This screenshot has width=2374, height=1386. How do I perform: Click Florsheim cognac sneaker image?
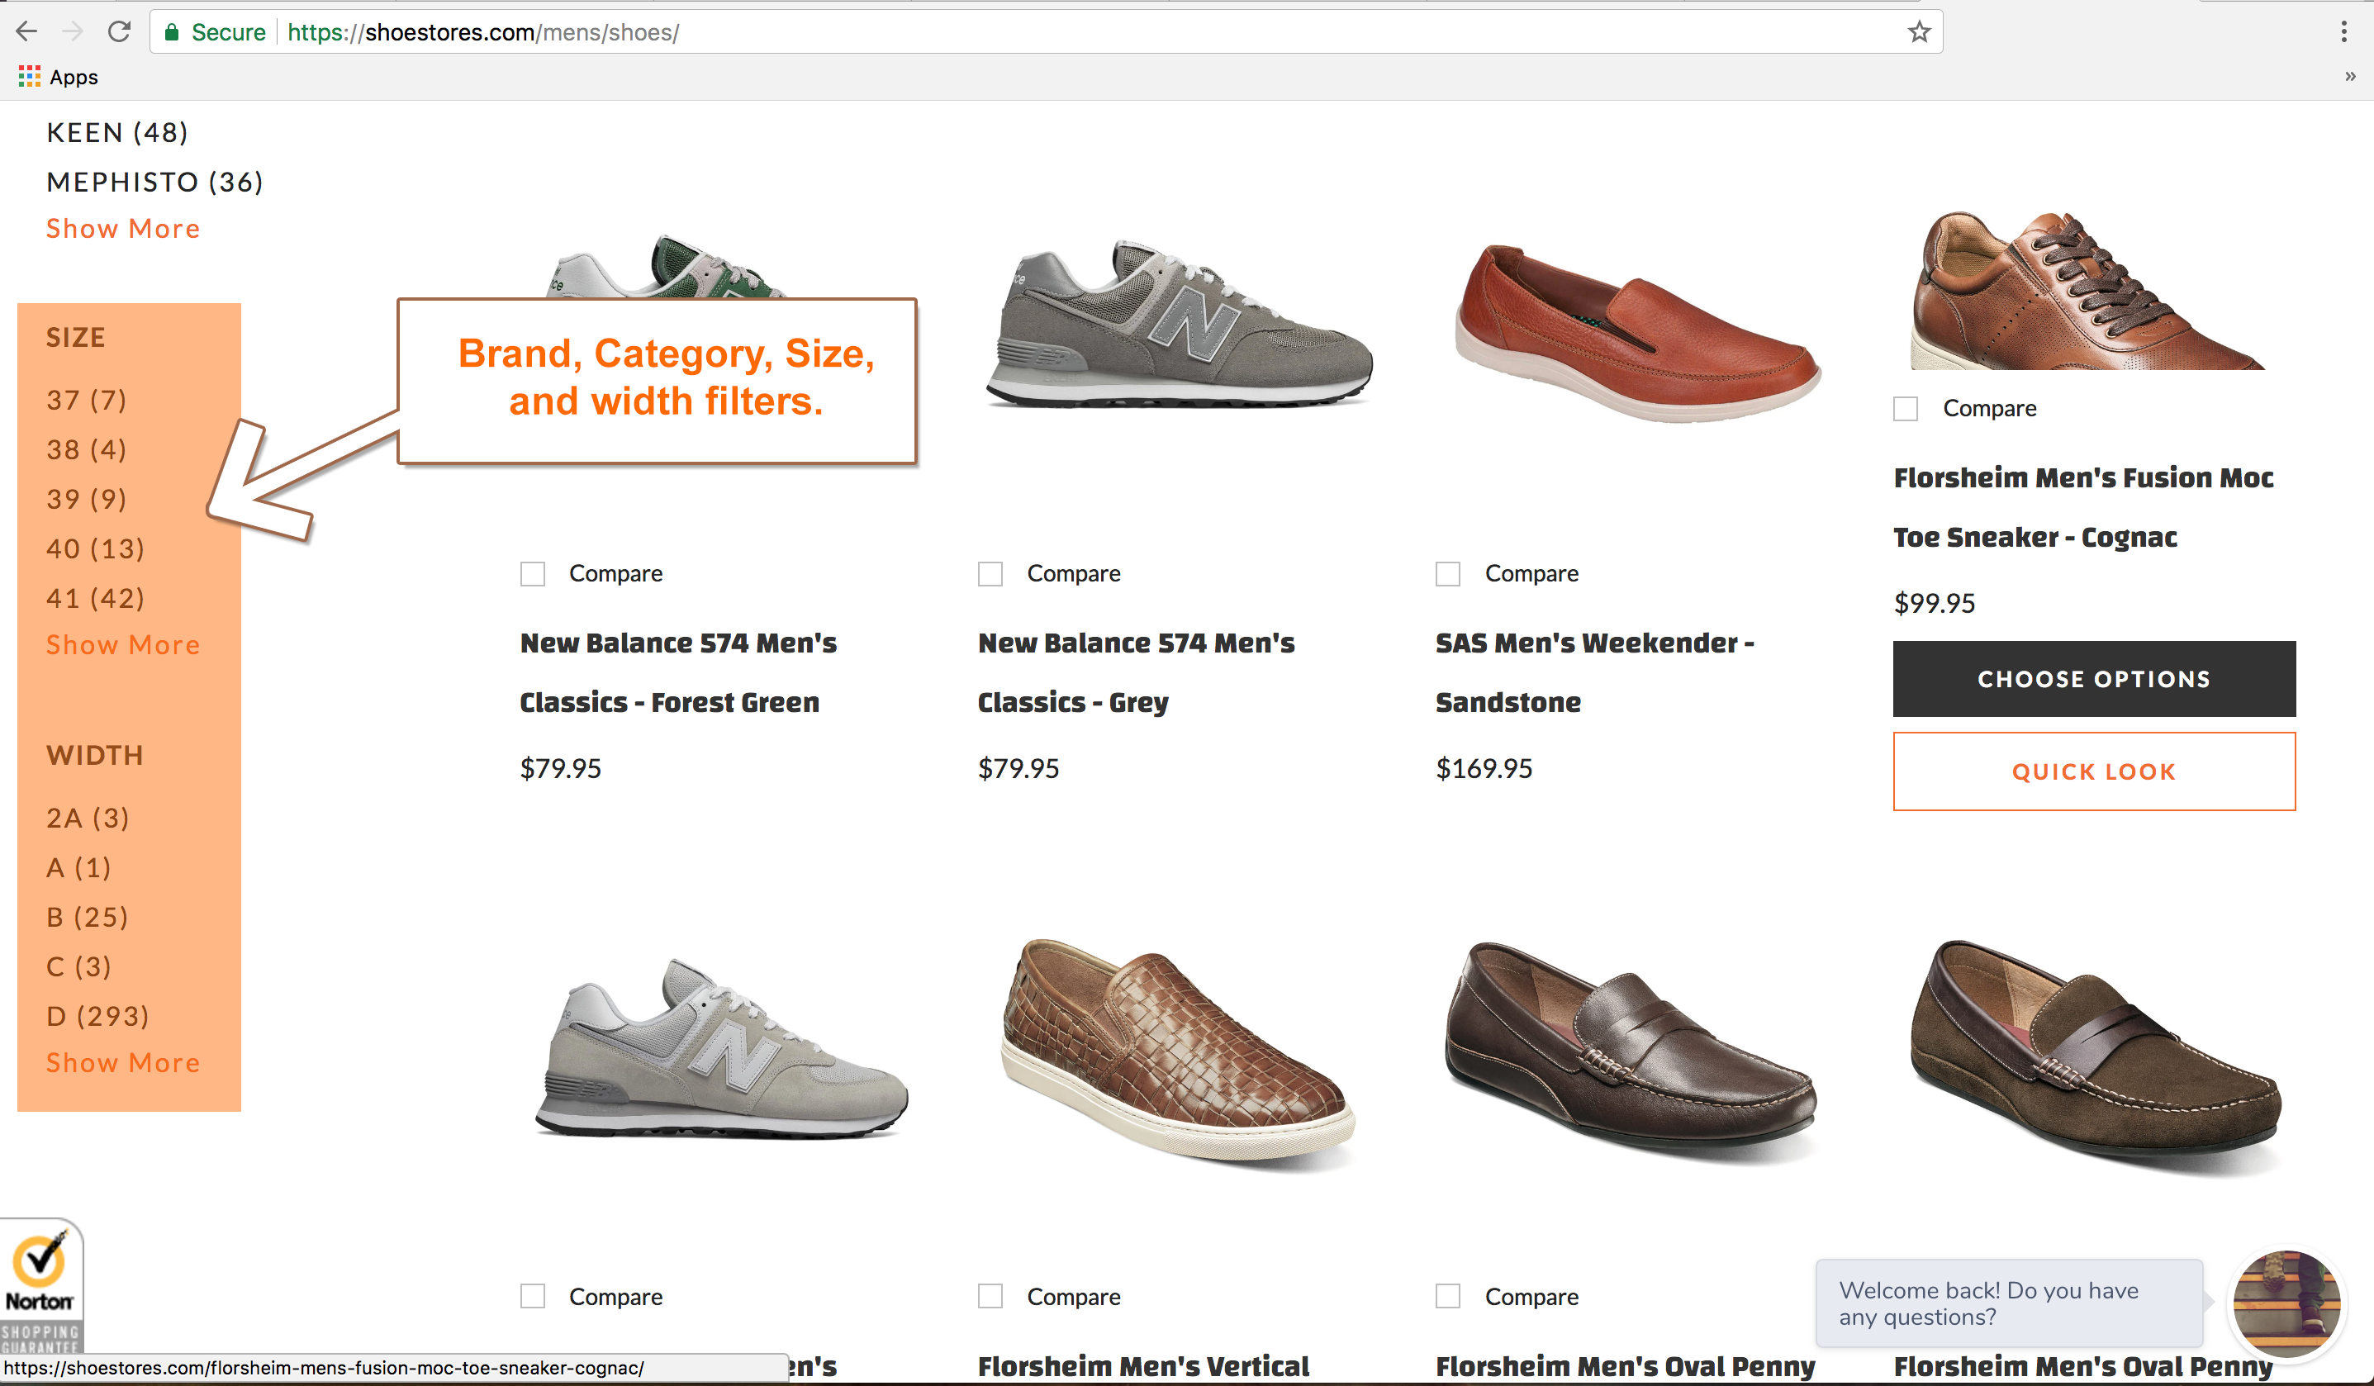2087,291
